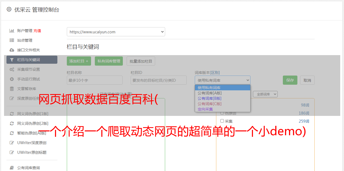Select 使用私有词库 option in the list

pyautogui.click(x=223, y=88)
